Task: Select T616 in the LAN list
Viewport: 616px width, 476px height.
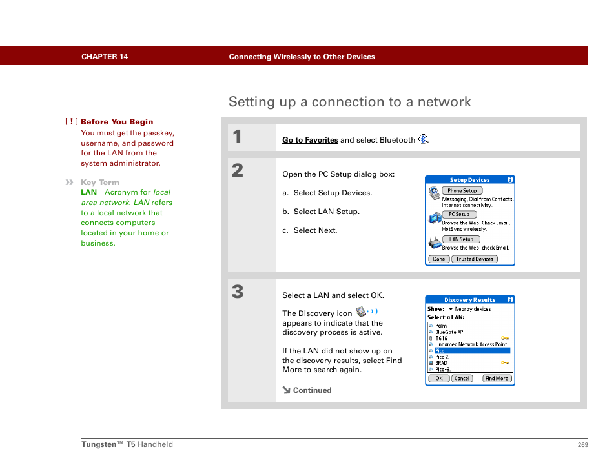Action: click(x=441, y=338)
